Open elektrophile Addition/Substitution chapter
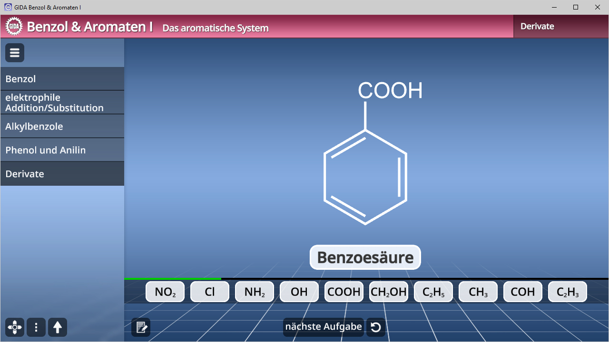Image resolution: width=609 pixels, height=342 pixels. [62, 103]
